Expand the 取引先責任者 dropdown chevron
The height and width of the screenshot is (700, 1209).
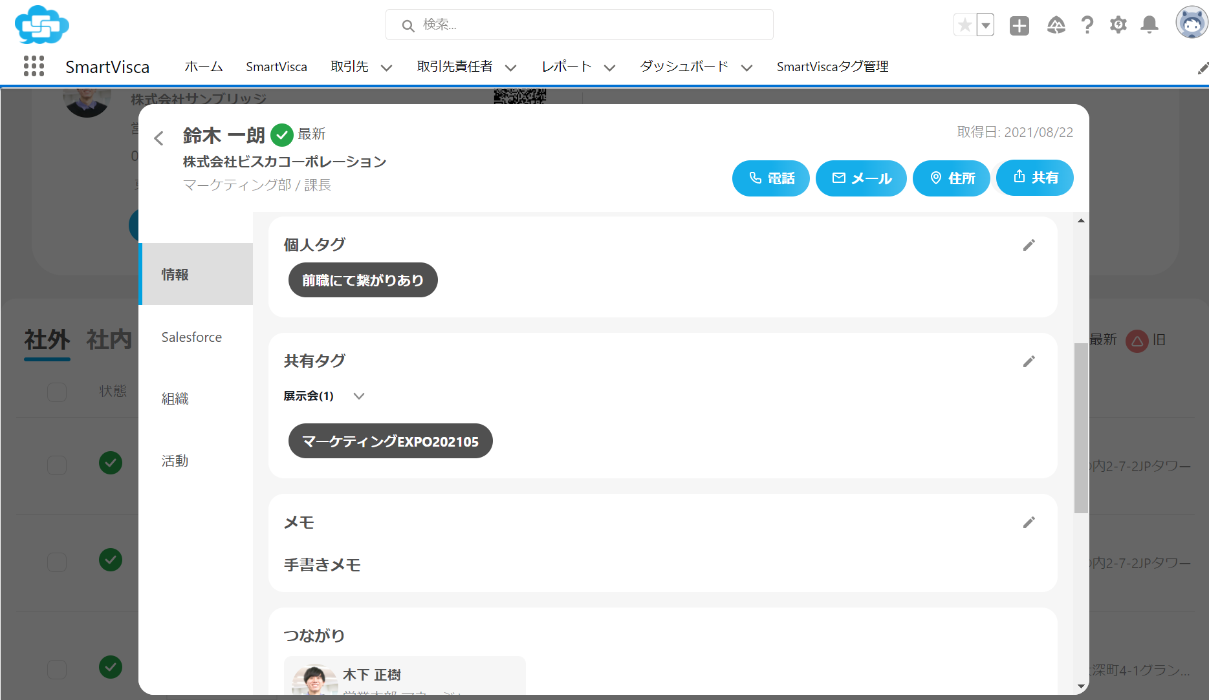tap(510, 68)
